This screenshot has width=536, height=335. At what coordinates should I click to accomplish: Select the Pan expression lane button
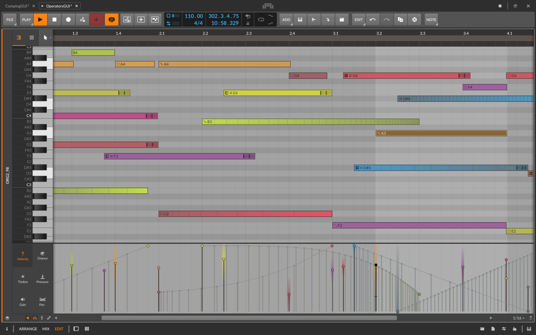coord(42,301)
